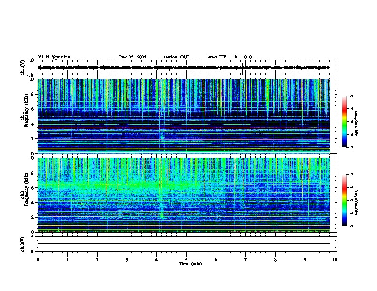Click the flat black ch.3 voltage trace

point(184,243)
